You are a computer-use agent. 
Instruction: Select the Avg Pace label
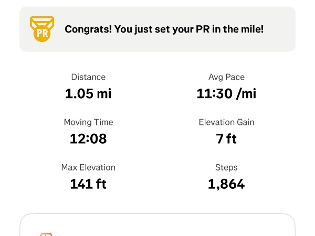click(x=226, y=77)
